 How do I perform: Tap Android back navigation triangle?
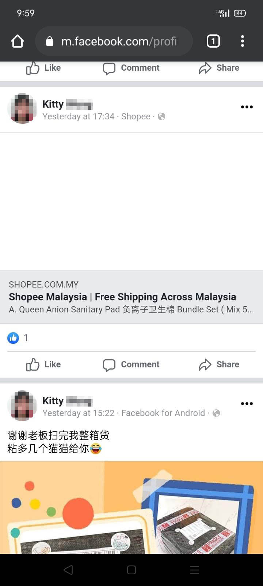(x=68, y=570)
